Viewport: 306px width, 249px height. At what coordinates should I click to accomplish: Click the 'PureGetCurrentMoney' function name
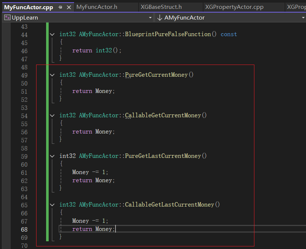pyautogui.click(x=156, y=75)
